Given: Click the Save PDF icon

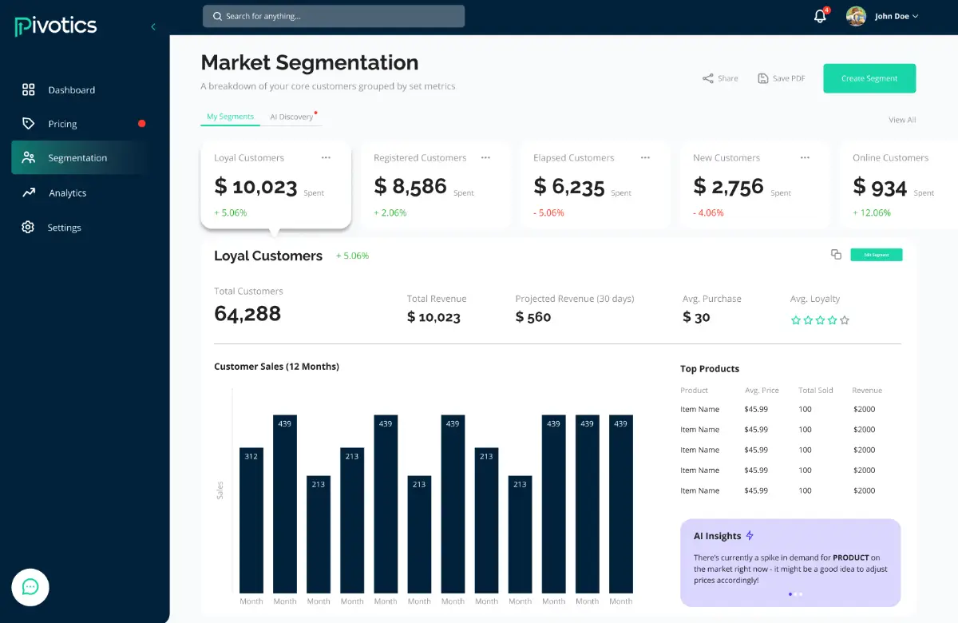Looking at the screenshot, I should (x=763, y=78).
